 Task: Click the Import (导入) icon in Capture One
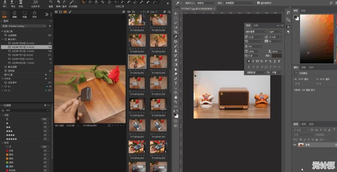coord(5,3)
